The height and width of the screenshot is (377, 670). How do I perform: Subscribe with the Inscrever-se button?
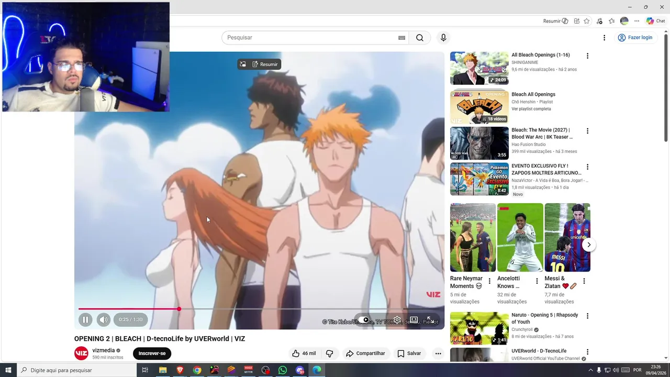(152, 353)
